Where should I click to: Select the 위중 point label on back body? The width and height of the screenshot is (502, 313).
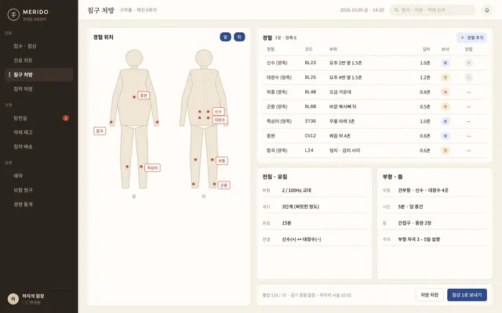(x=222, y=160)
